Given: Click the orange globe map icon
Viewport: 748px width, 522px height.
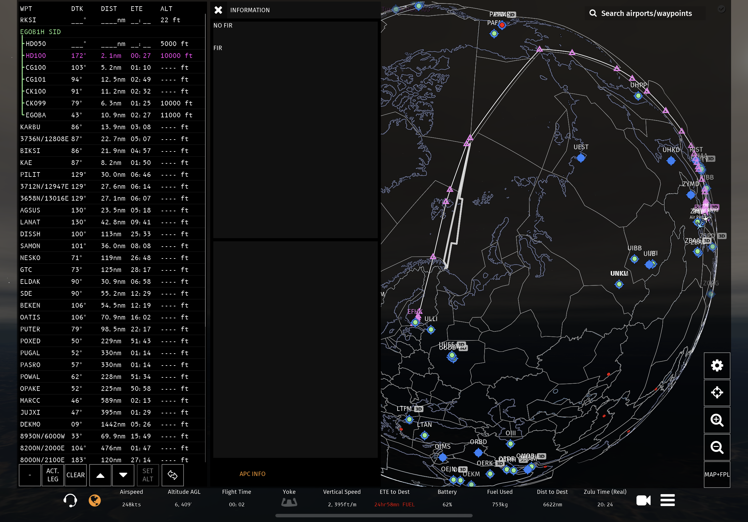Looking at the screenshot, I should pyautogui.click(x=95, y=500).
